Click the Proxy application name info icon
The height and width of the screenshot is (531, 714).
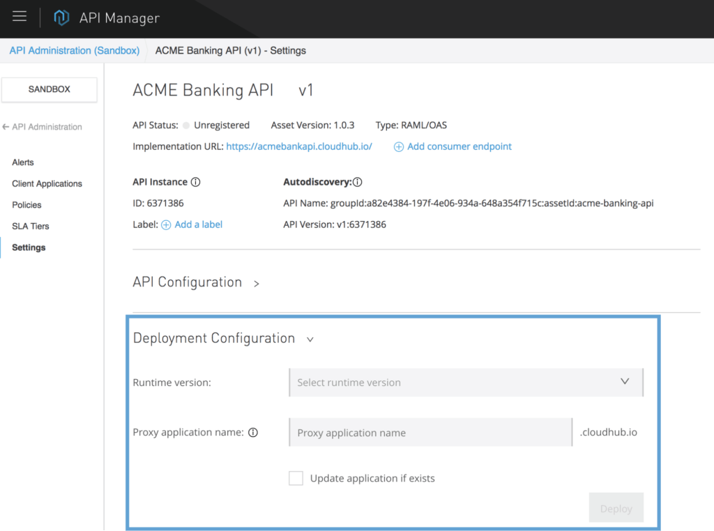pos(253,432)
